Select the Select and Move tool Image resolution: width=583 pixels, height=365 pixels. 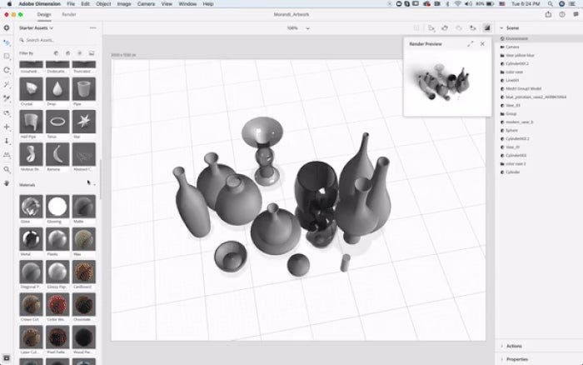tap(7, 42)
